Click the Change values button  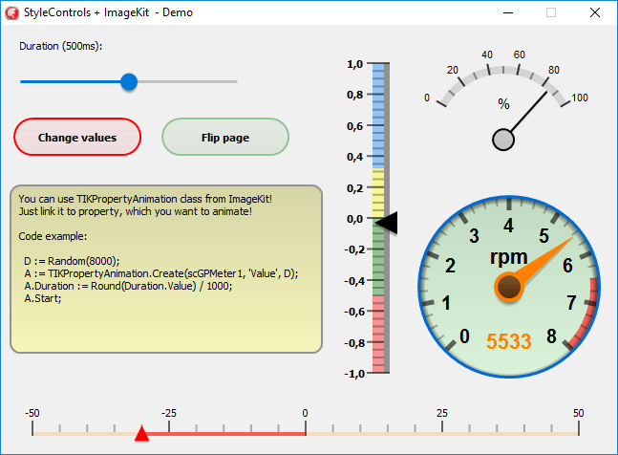[x=77, y=137]
